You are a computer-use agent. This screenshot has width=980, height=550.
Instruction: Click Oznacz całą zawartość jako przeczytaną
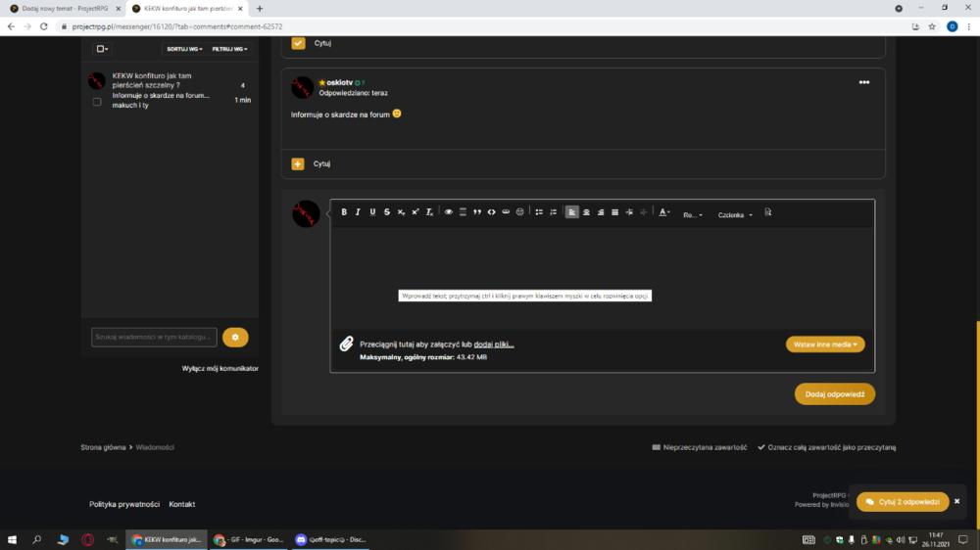[826, 447]
